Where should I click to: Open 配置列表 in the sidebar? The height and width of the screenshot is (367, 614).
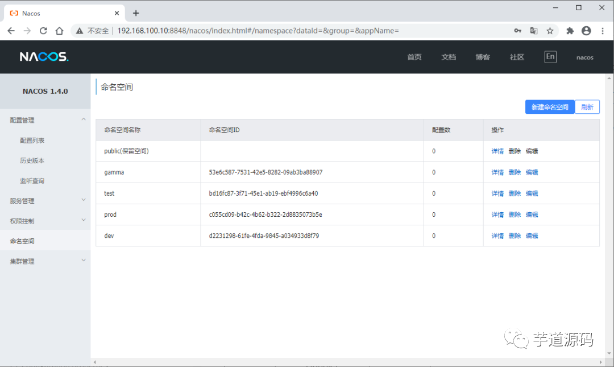(x=32, y=141)
